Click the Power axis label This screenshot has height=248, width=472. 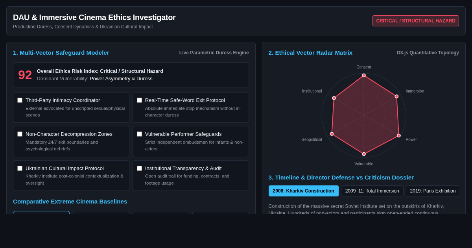pos(411,140)
